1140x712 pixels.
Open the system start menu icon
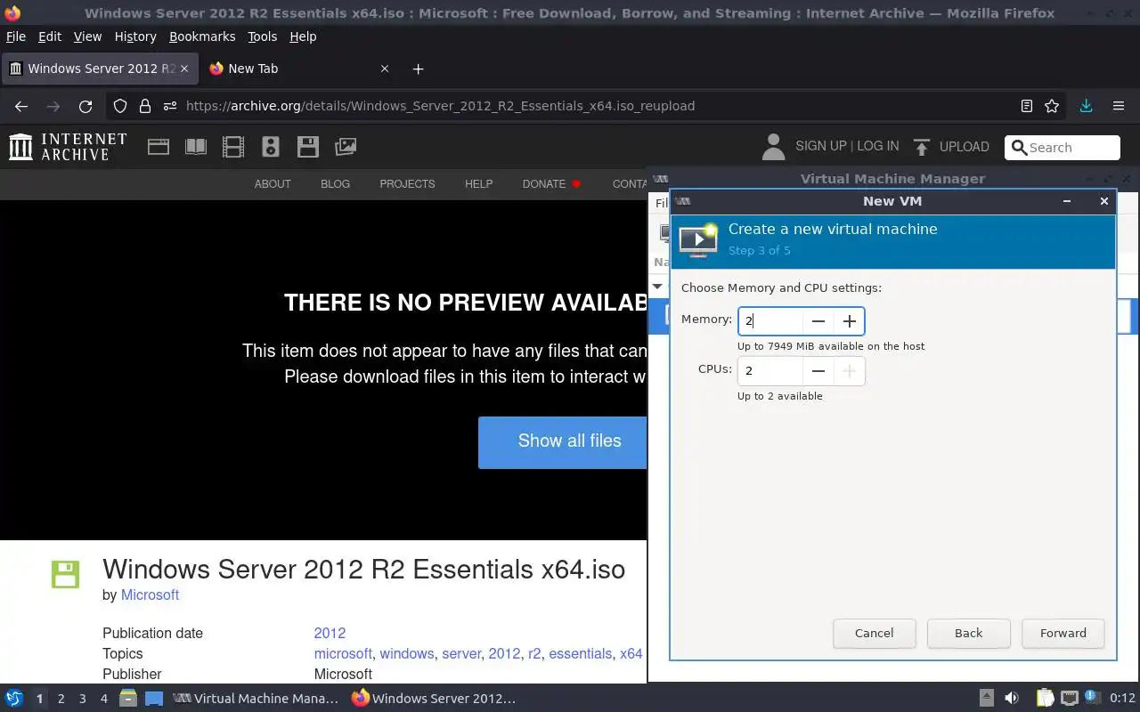pos(14,699)
